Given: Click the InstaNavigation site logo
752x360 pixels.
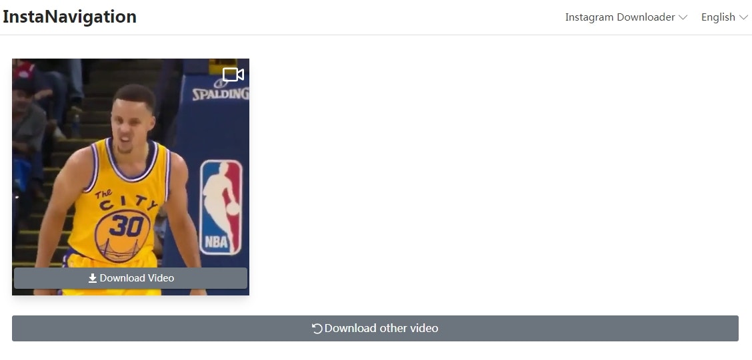Looking at the screenshot, I should [x=69, y=17].
